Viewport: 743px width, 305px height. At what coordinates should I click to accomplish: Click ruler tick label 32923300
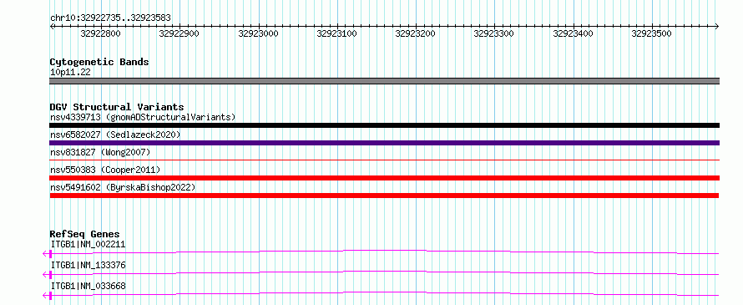494,33
